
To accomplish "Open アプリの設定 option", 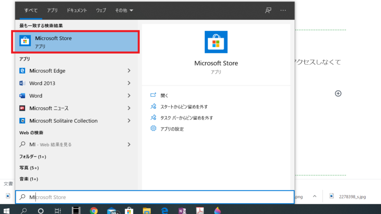I will tap(172, 129).
